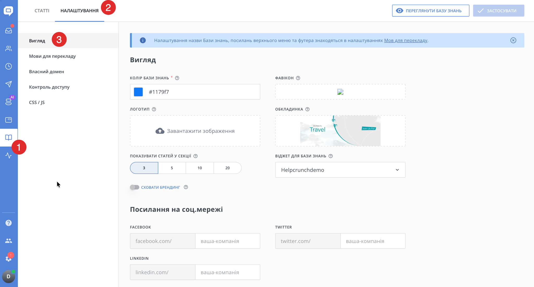Toggle the Сховати брендинг switch

tap(135, 187)
